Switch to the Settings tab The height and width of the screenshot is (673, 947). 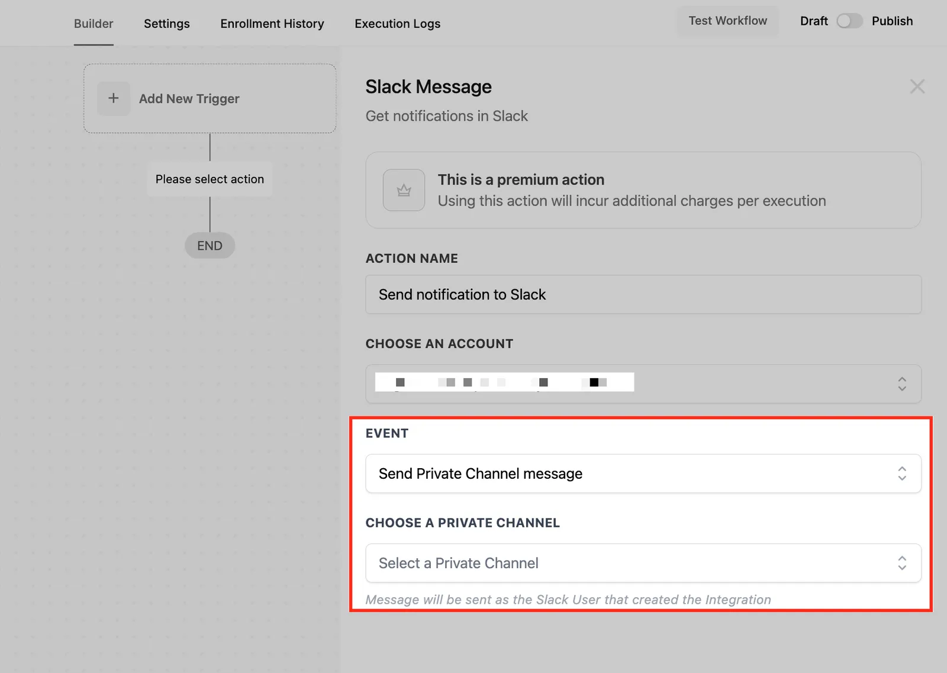[x=167, y=24]
